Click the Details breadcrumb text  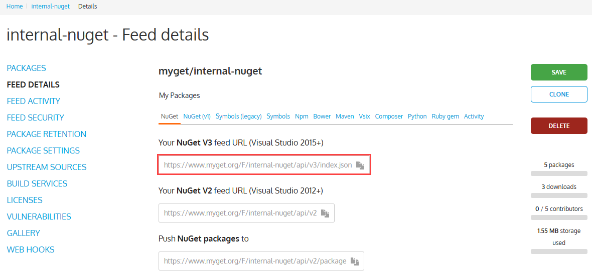click(x=88, y=6)
